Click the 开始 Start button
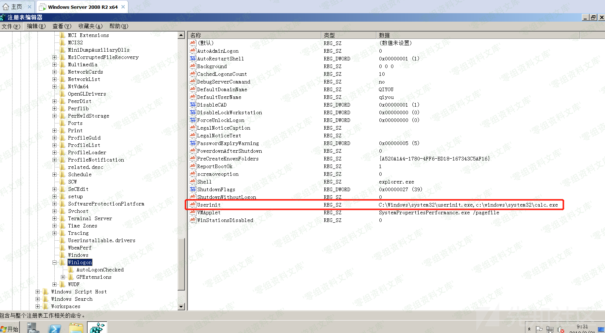 10,329
